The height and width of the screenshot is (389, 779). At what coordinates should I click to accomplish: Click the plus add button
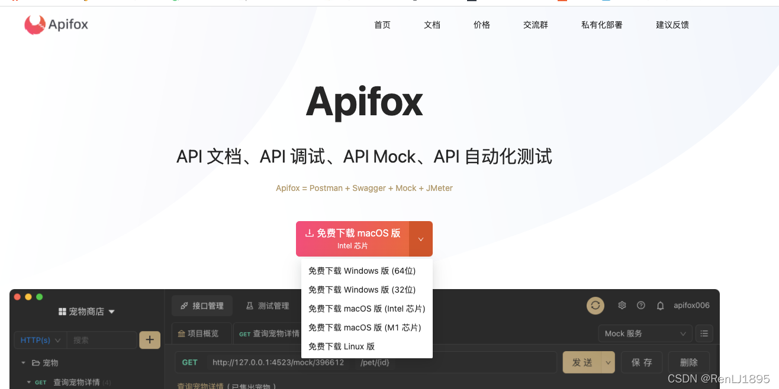150,340
